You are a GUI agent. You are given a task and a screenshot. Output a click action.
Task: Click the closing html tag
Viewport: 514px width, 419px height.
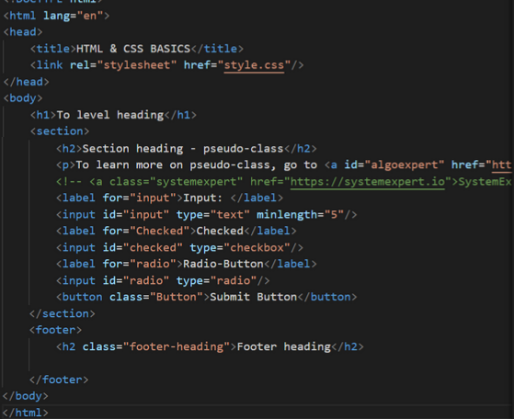25,413
